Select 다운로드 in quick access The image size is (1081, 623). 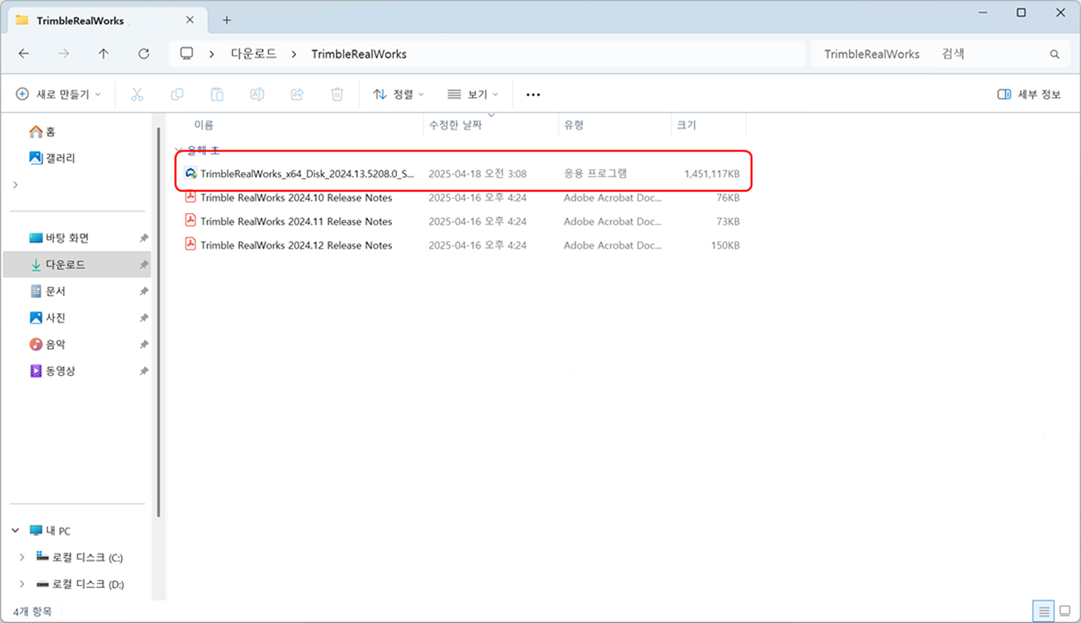77,264
